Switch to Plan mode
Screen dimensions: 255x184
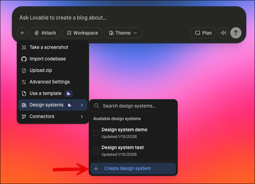click(203, 33)
